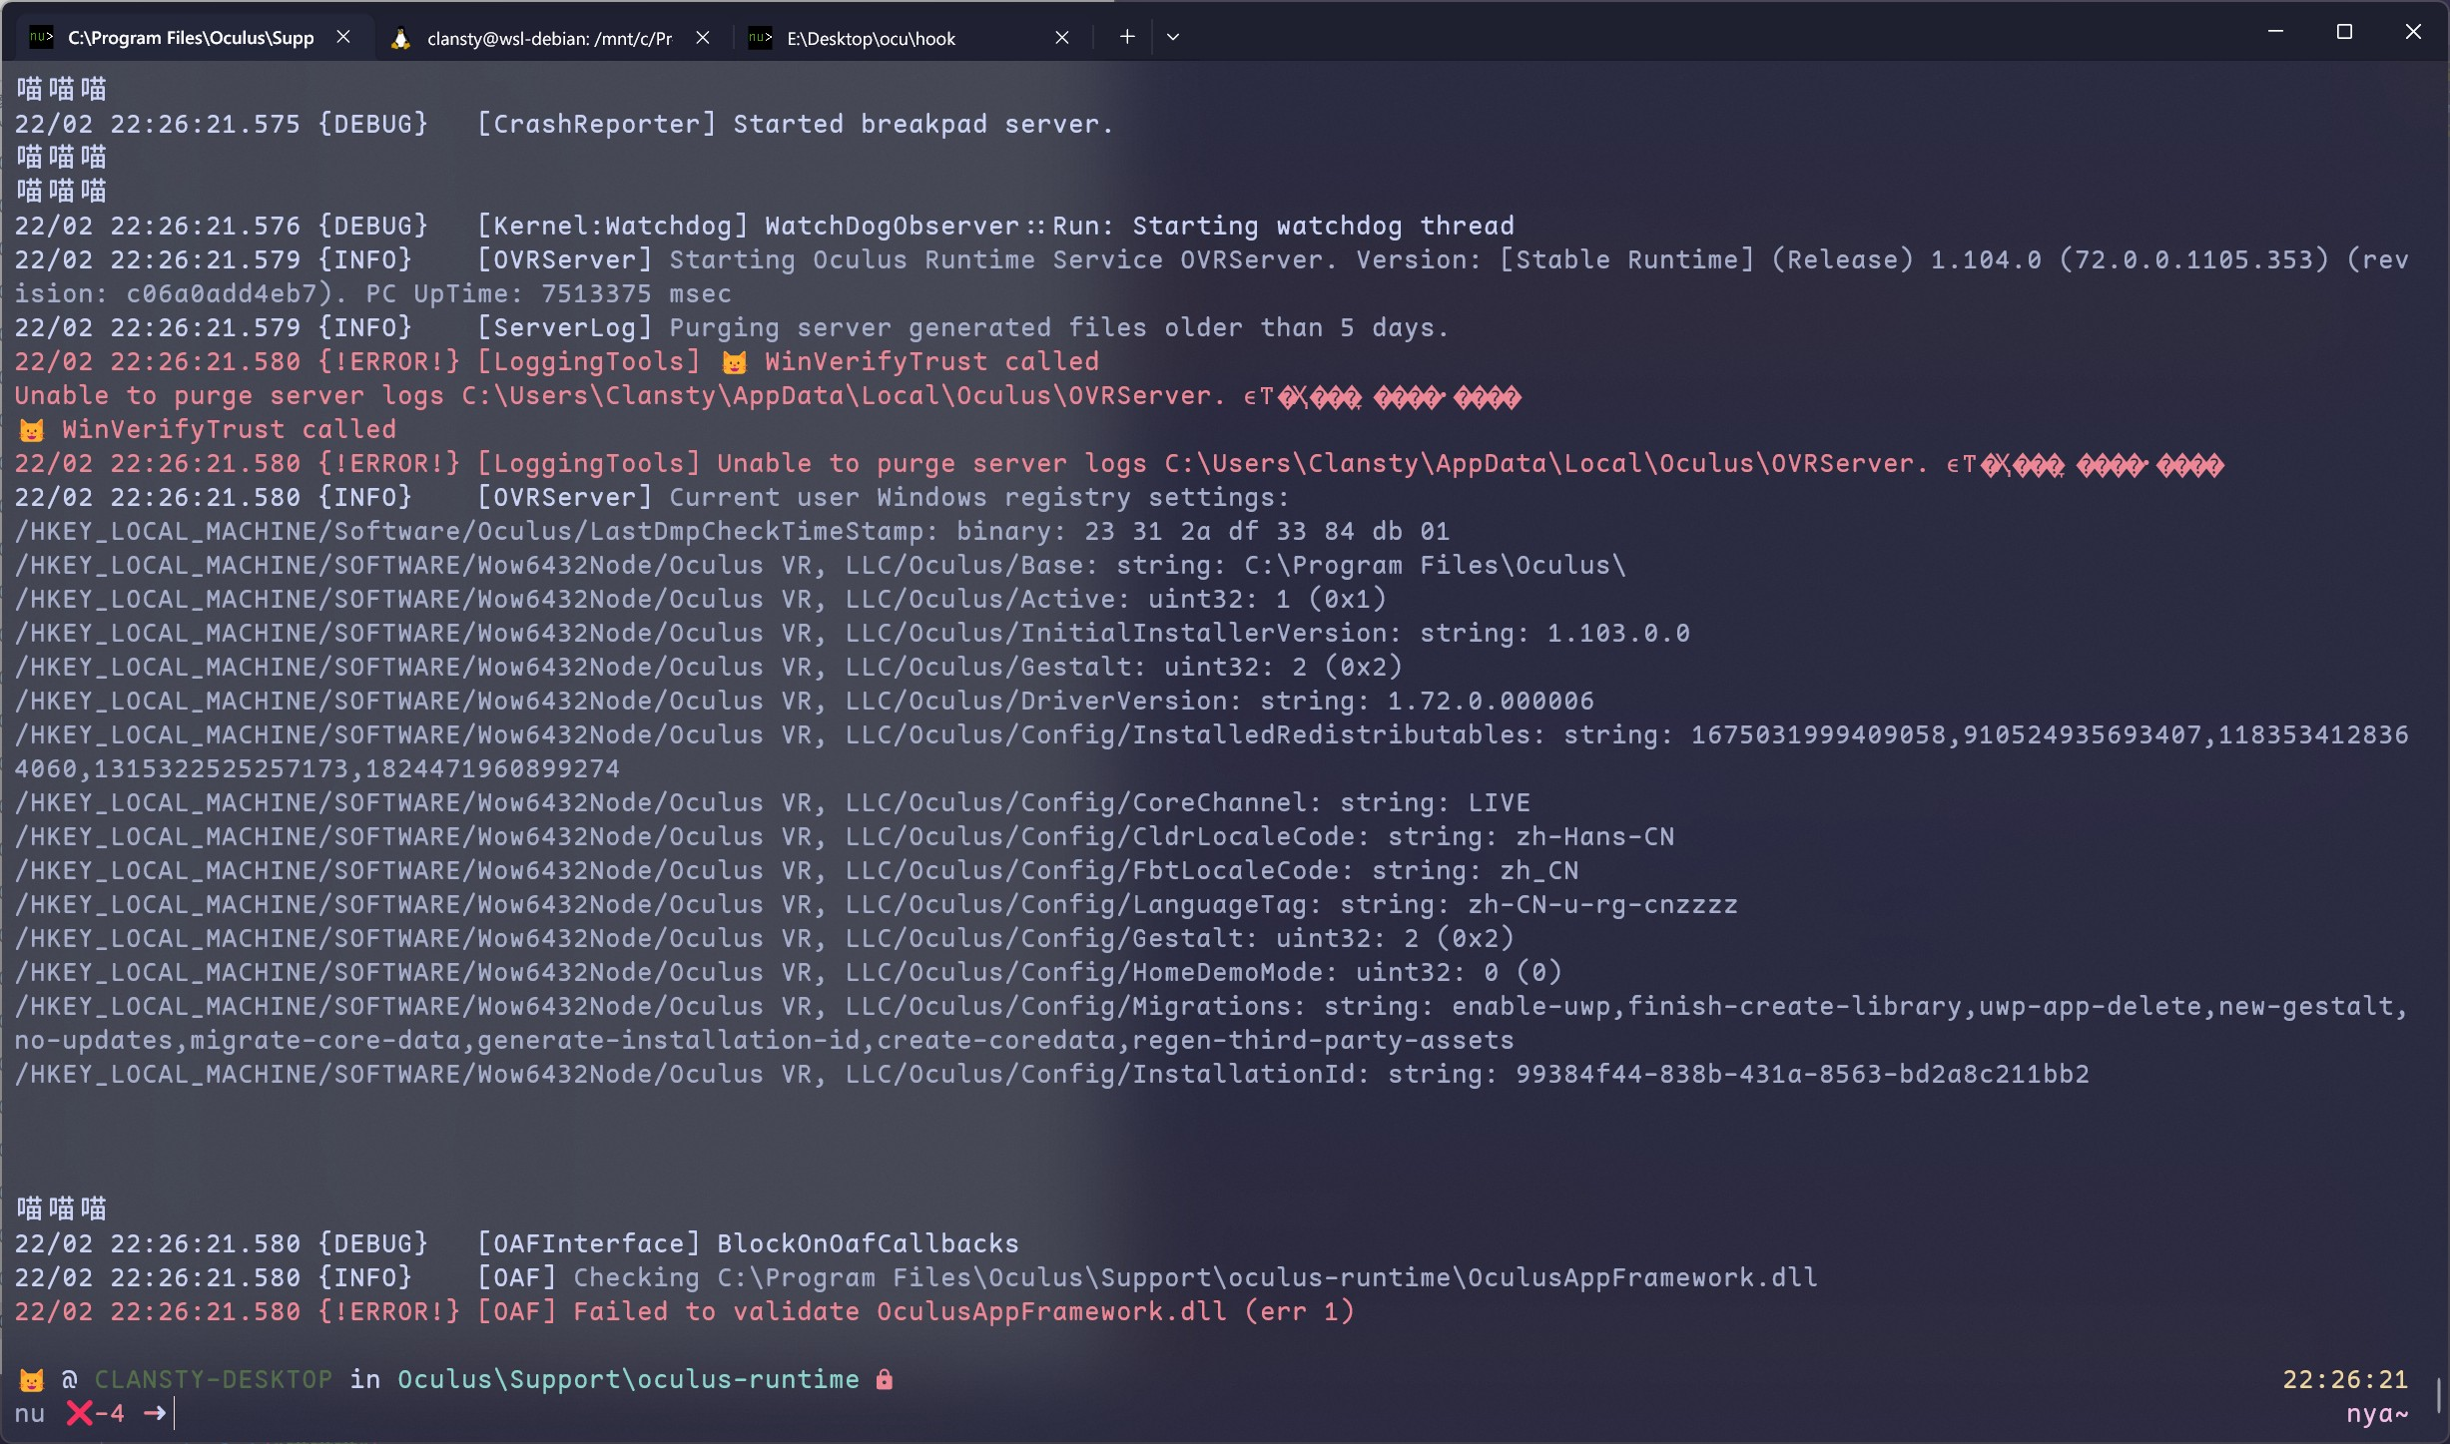Image resolution: width=2450 pixels, height=1444 pixels.
Task: Click the 22:26:21 clock at prompt right
Action: 2345,1379
